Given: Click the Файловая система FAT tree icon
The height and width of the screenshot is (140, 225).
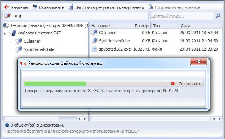Looking at the screenshot, I should [13, 33].
